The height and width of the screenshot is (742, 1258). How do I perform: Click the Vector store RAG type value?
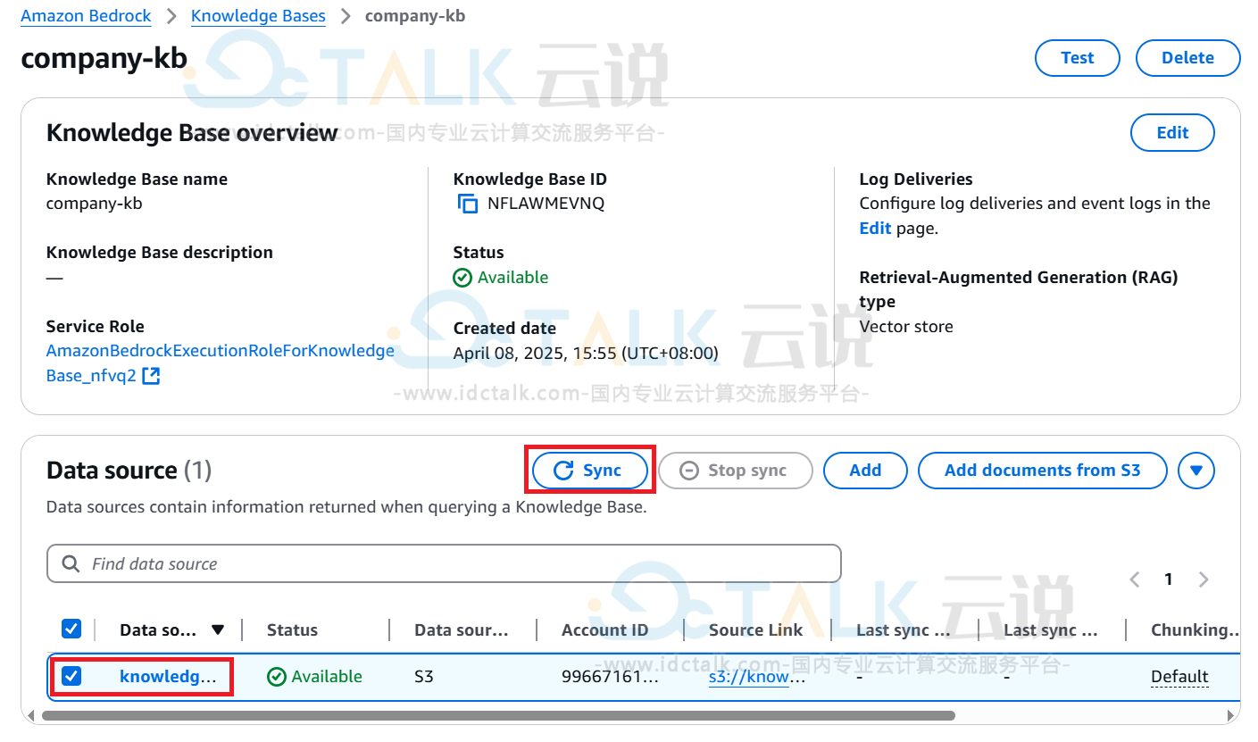[x=906, y=327]
